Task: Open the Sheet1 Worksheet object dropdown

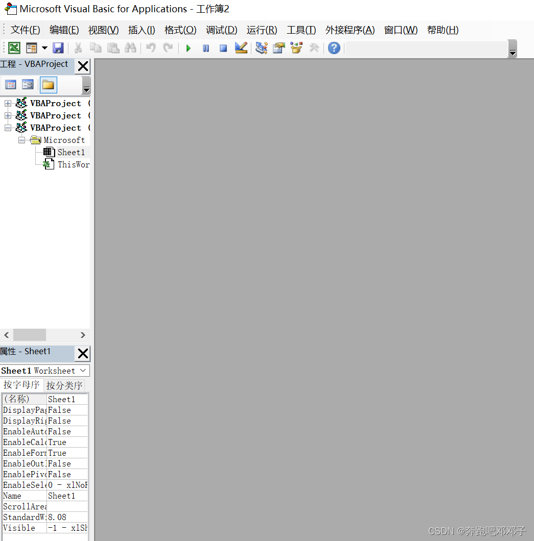Action: pos(83,371)
